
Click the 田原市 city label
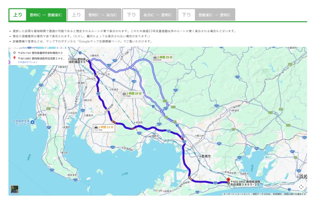coord(168,191)
